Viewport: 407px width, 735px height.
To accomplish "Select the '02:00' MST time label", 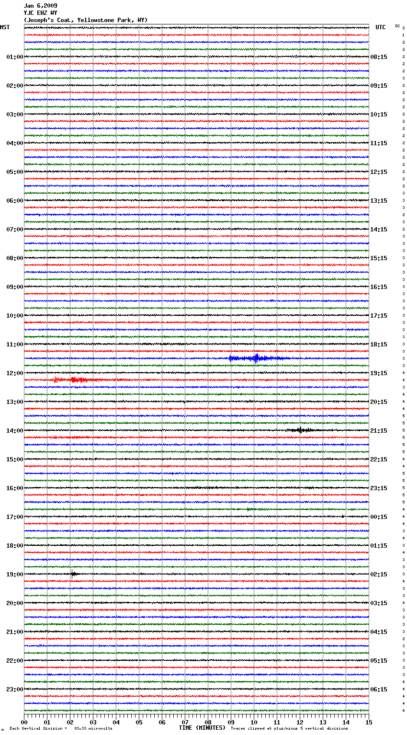I will click(x=14, y=86).
